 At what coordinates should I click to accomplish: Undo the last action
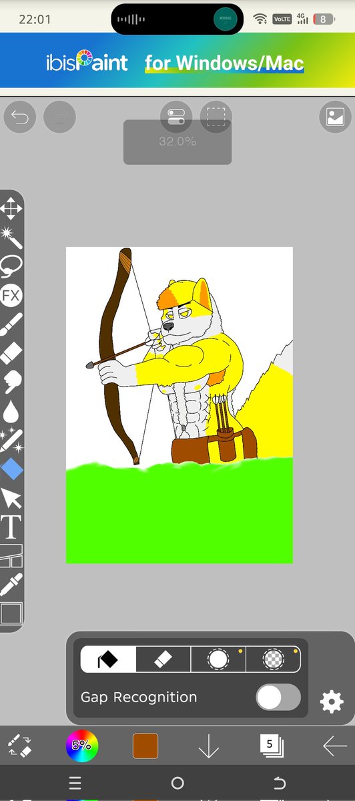[x=20, y=118]
